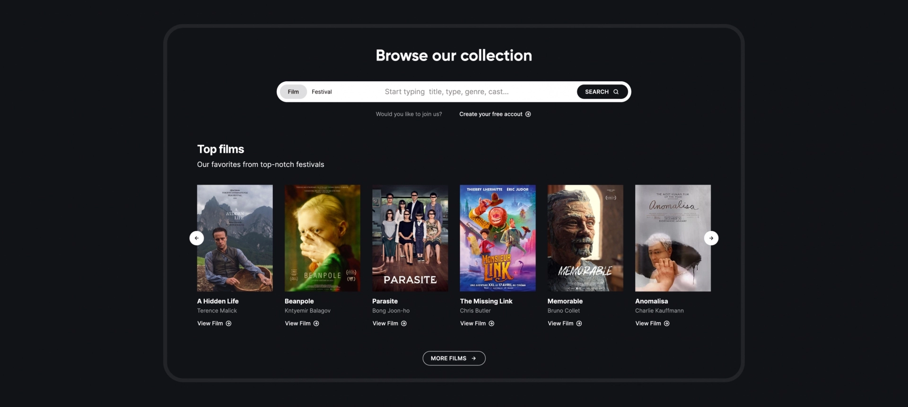This screenshot has width=908, height=407.
Task: Show next films with right carousel arrow
Action: click(711, 238)
